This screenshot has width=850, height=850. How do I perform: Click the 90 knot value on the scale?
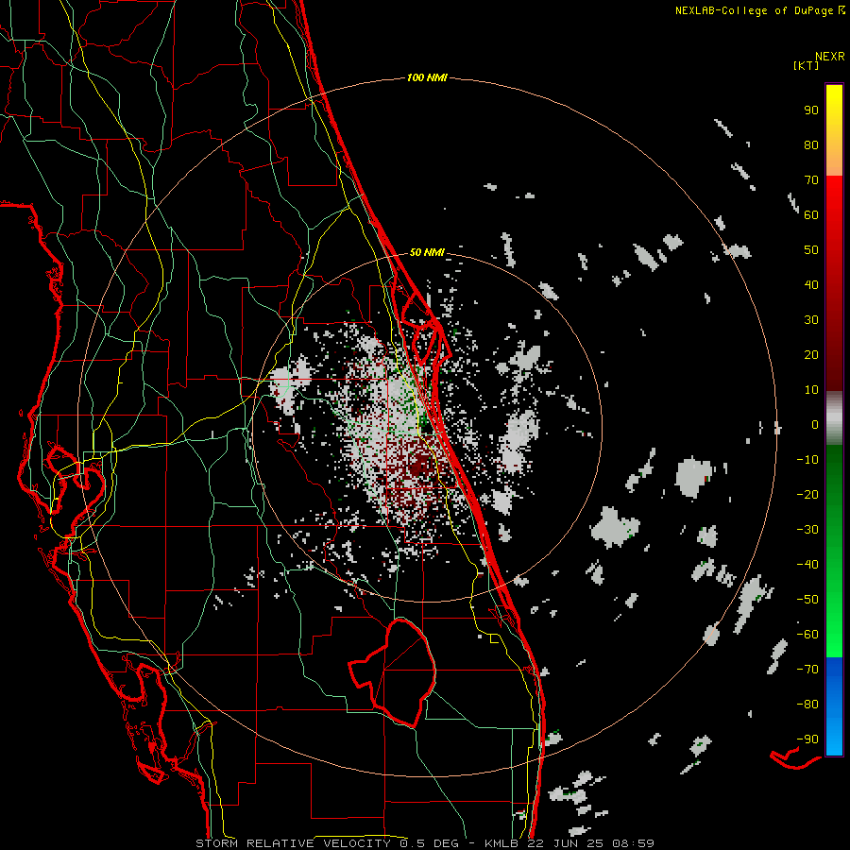point(811,110)
